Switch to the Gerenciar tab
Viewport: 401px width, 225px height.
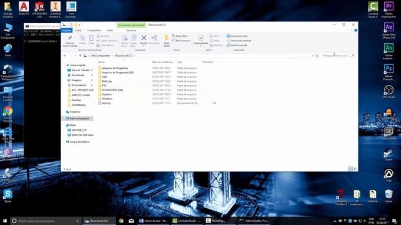point(131,31)
